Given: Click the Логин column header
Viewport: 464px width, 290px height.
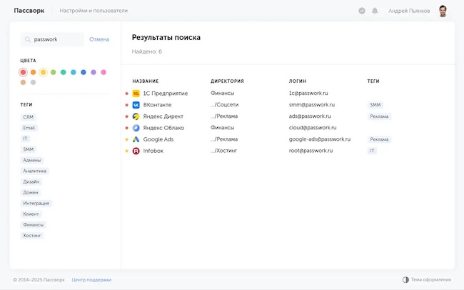Looking at the screenshot, I should click(x=298, y=81).
